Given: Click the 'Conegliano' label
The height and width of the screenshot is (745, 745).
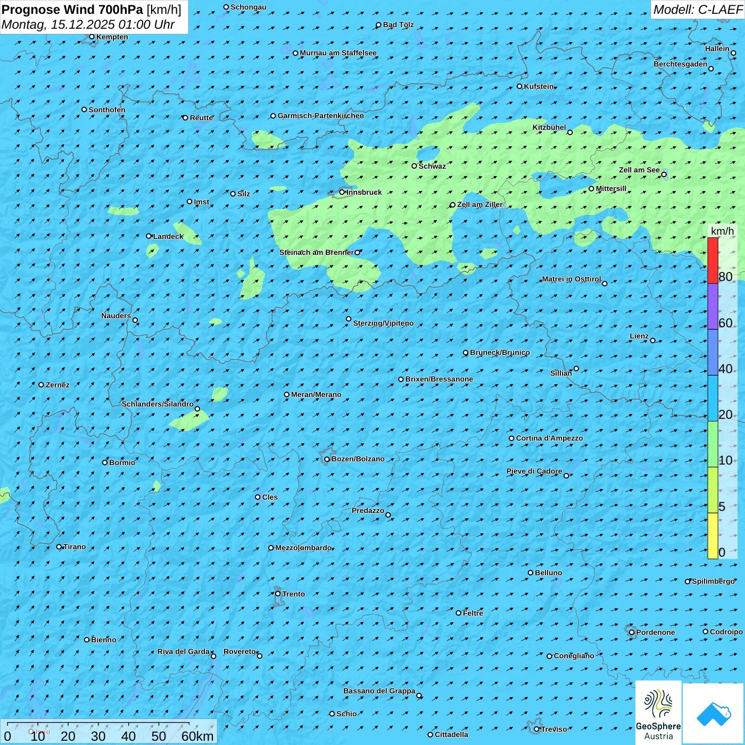Looking at the screenshot, I should 574,656.
